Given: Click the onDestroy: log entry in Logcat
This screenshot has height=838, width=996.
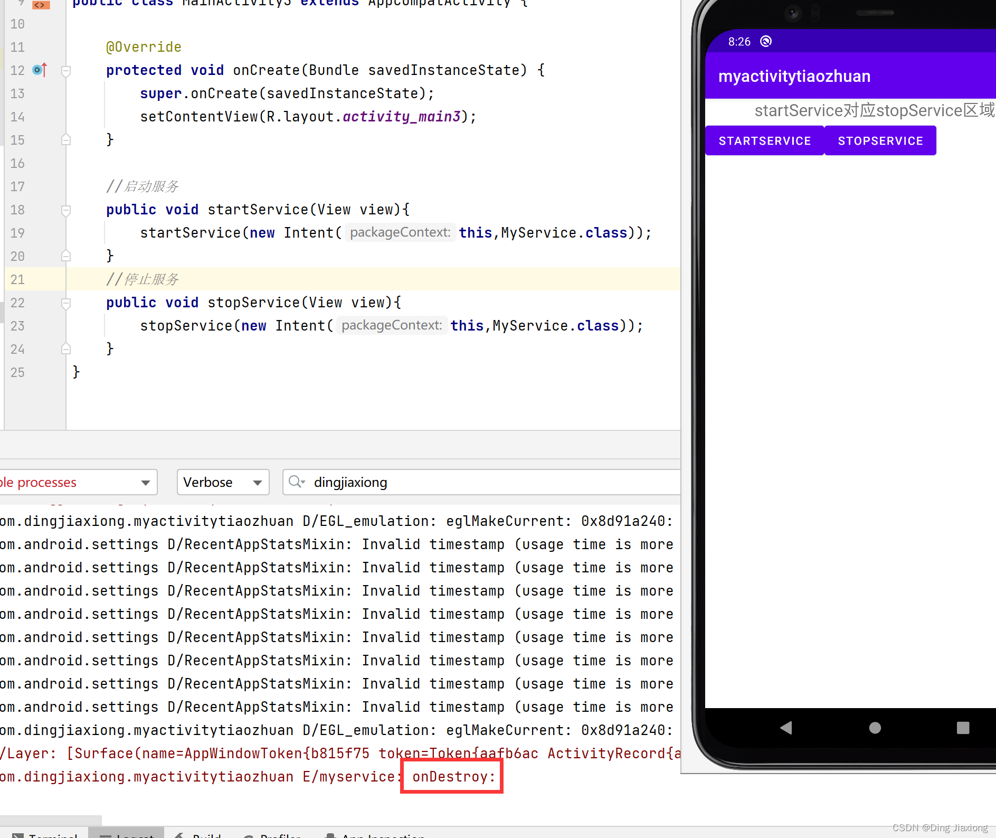Looking at the screenshot, I should point(453,777).
